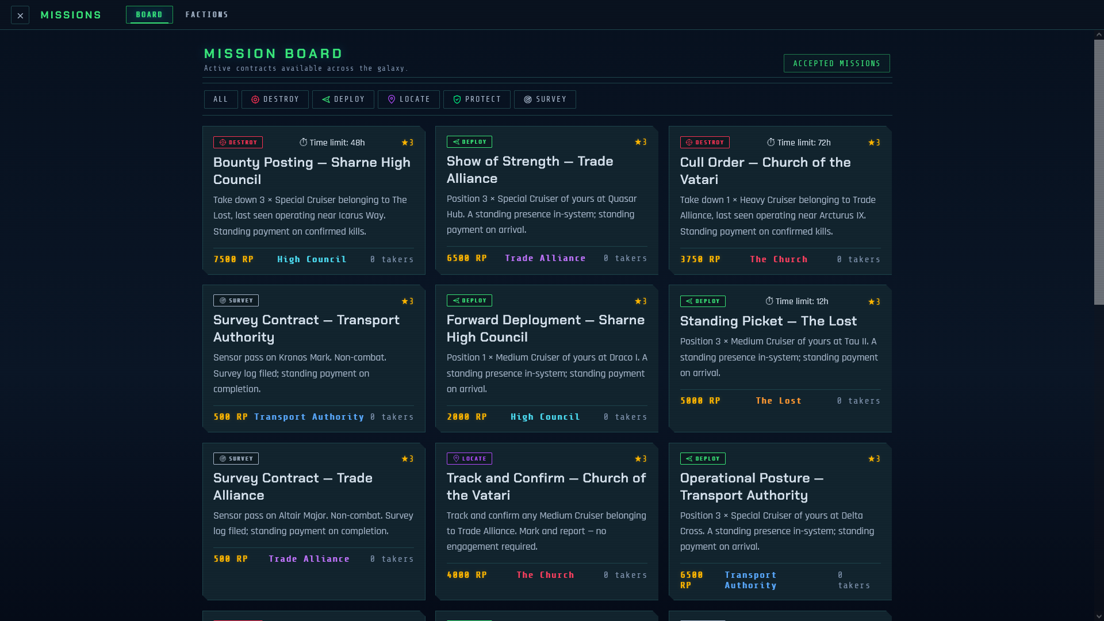
Task: Click star rating on Forward Deployment card
Action: pos(641,301)
